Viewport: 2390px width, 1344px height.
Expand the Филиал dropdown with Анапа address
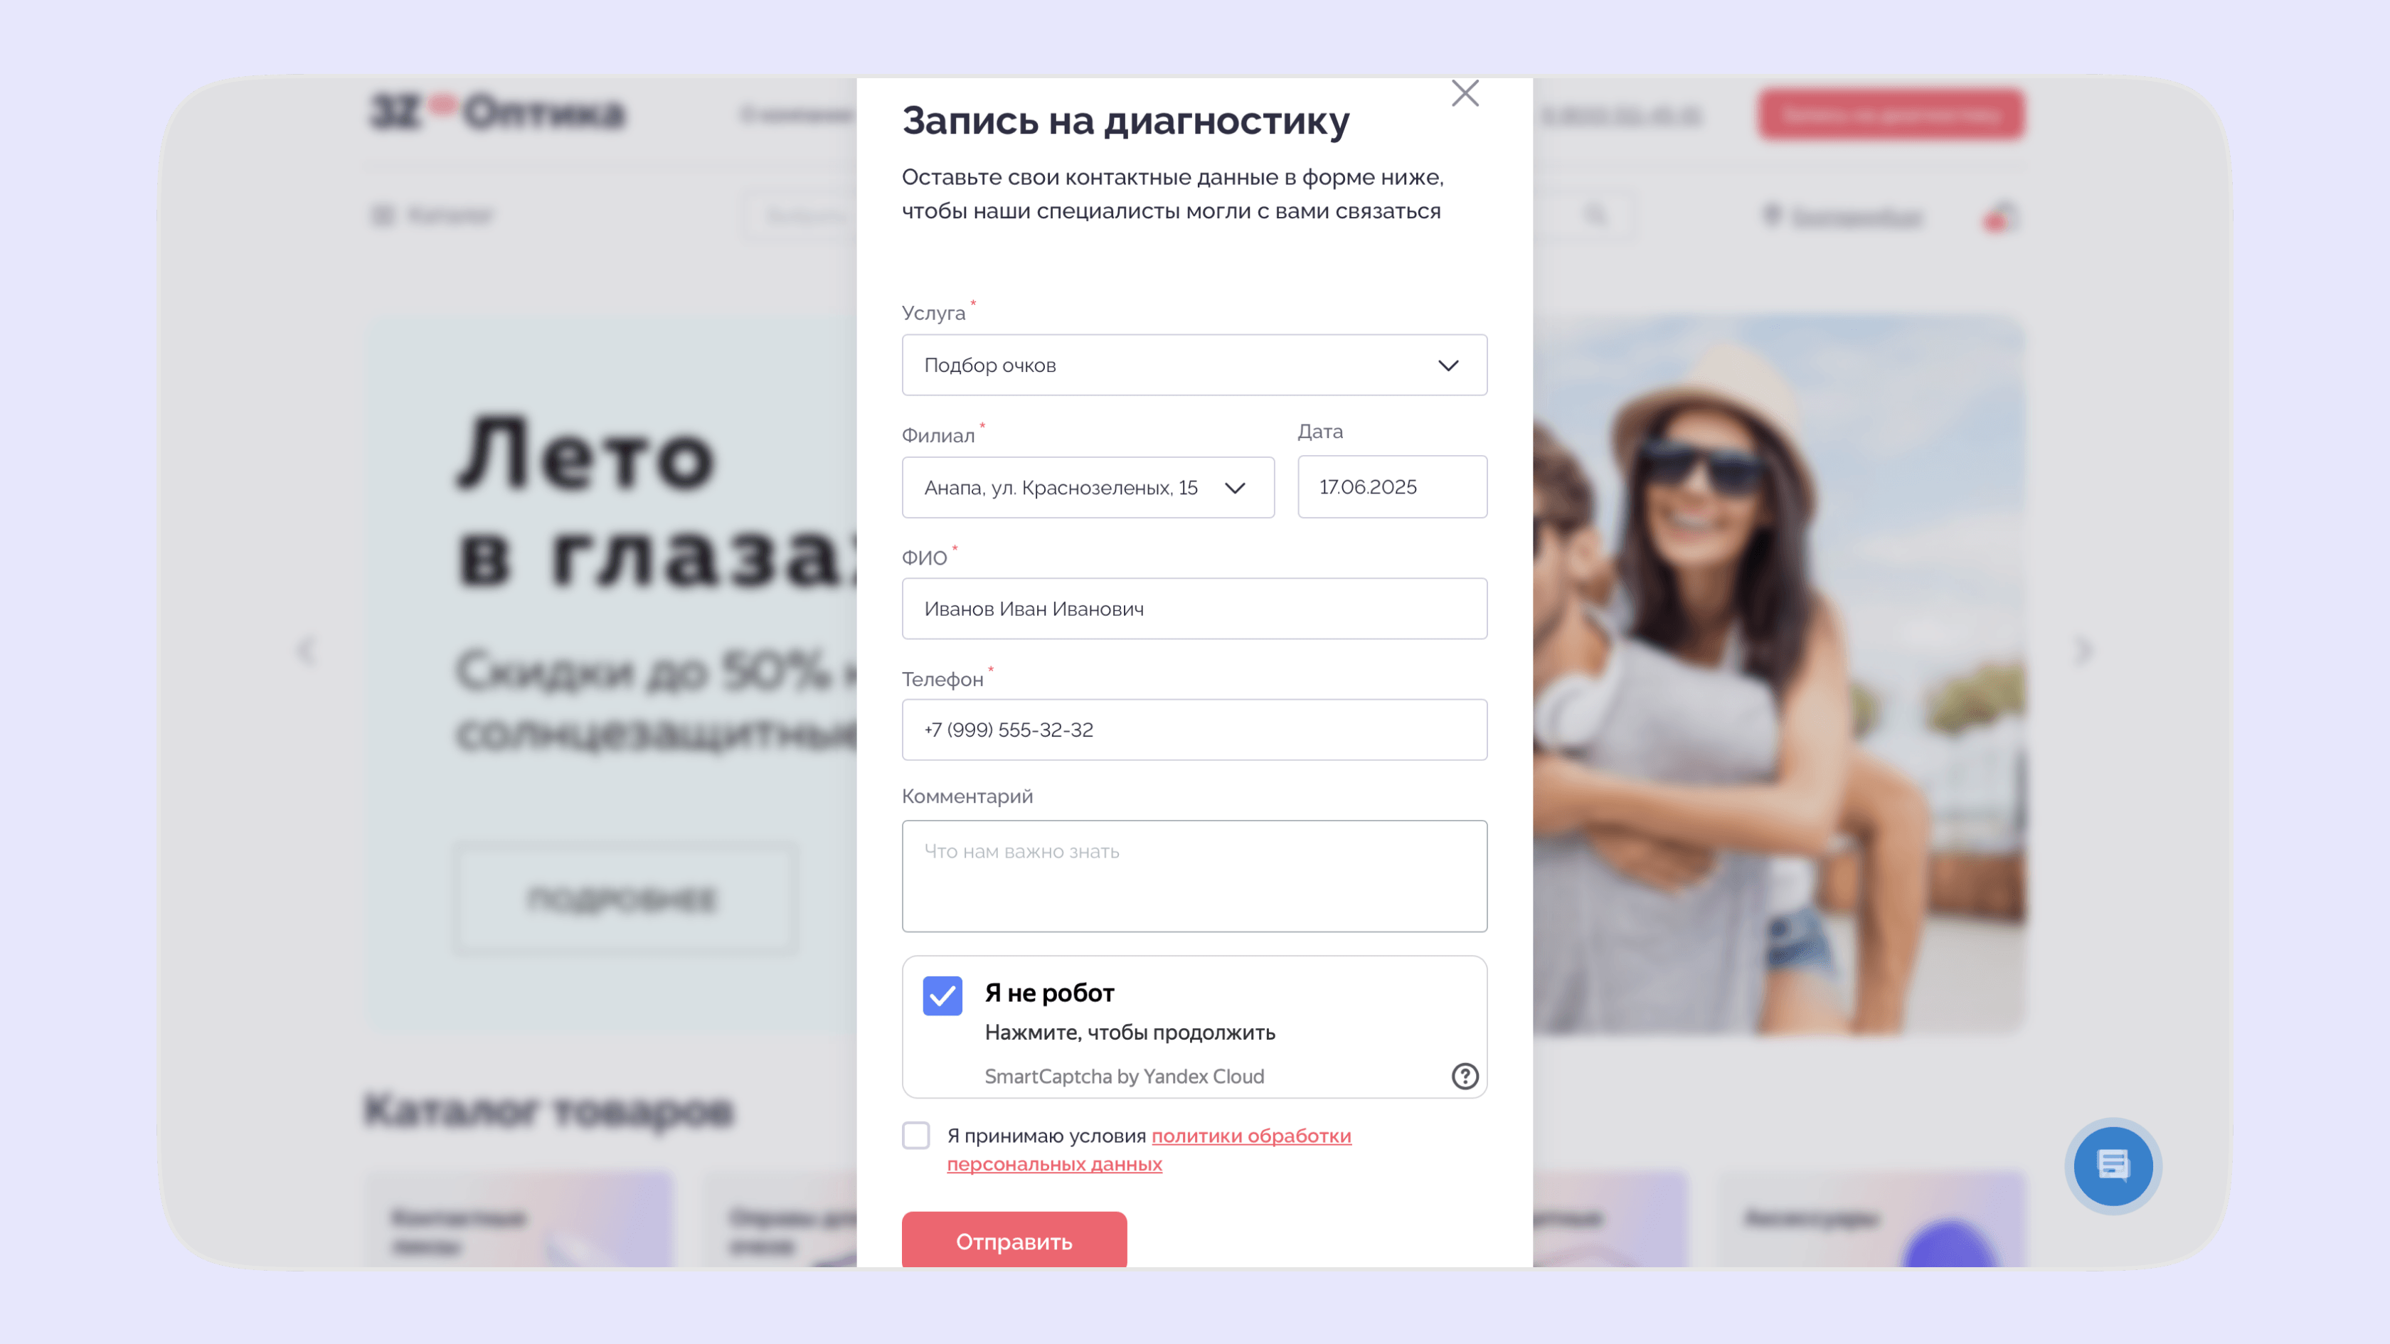pos(1088,487)
